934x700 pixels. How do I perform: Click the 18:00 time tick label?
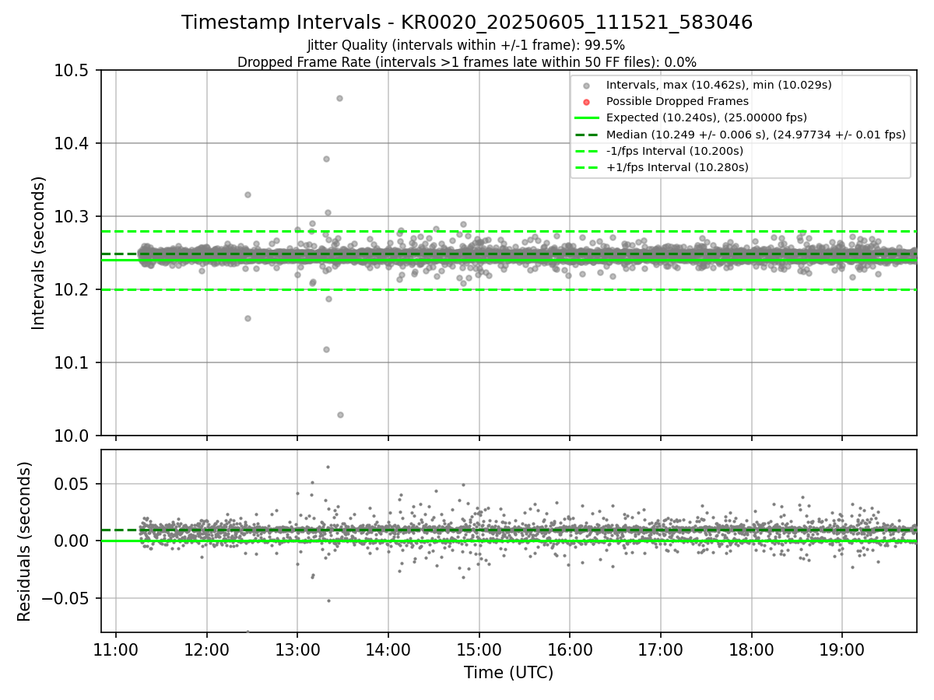tap(751, 649)
